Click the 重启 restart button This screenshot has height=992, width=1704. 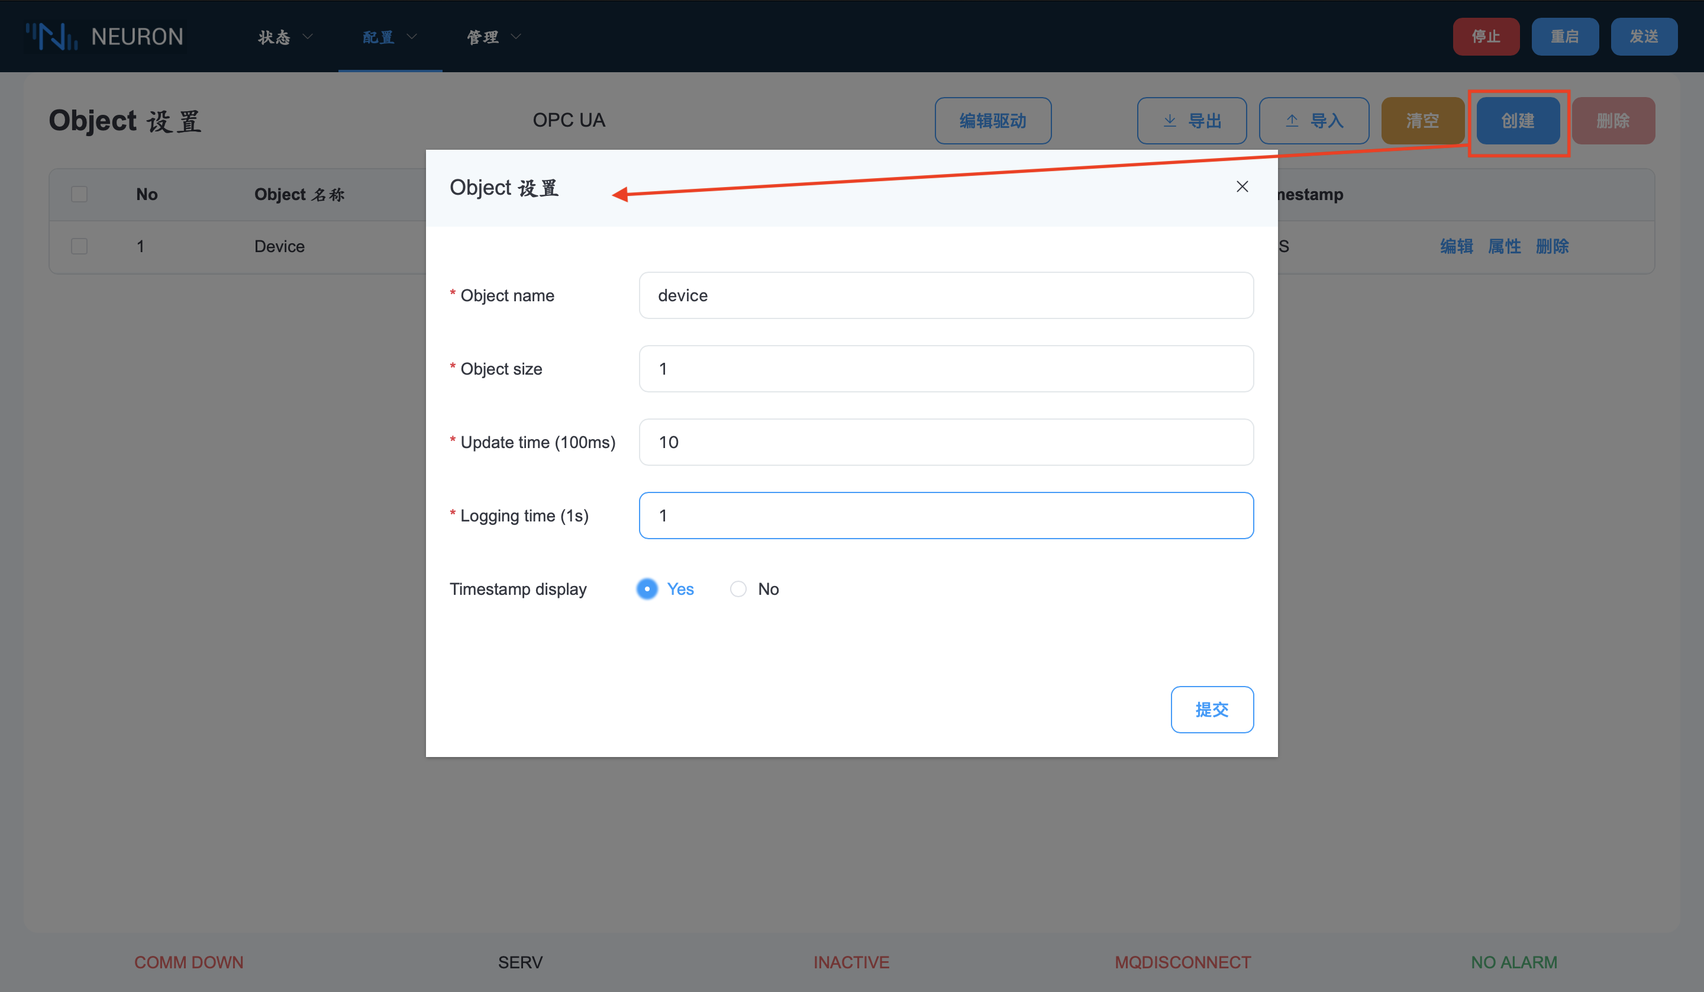(x=1565, y=37)
